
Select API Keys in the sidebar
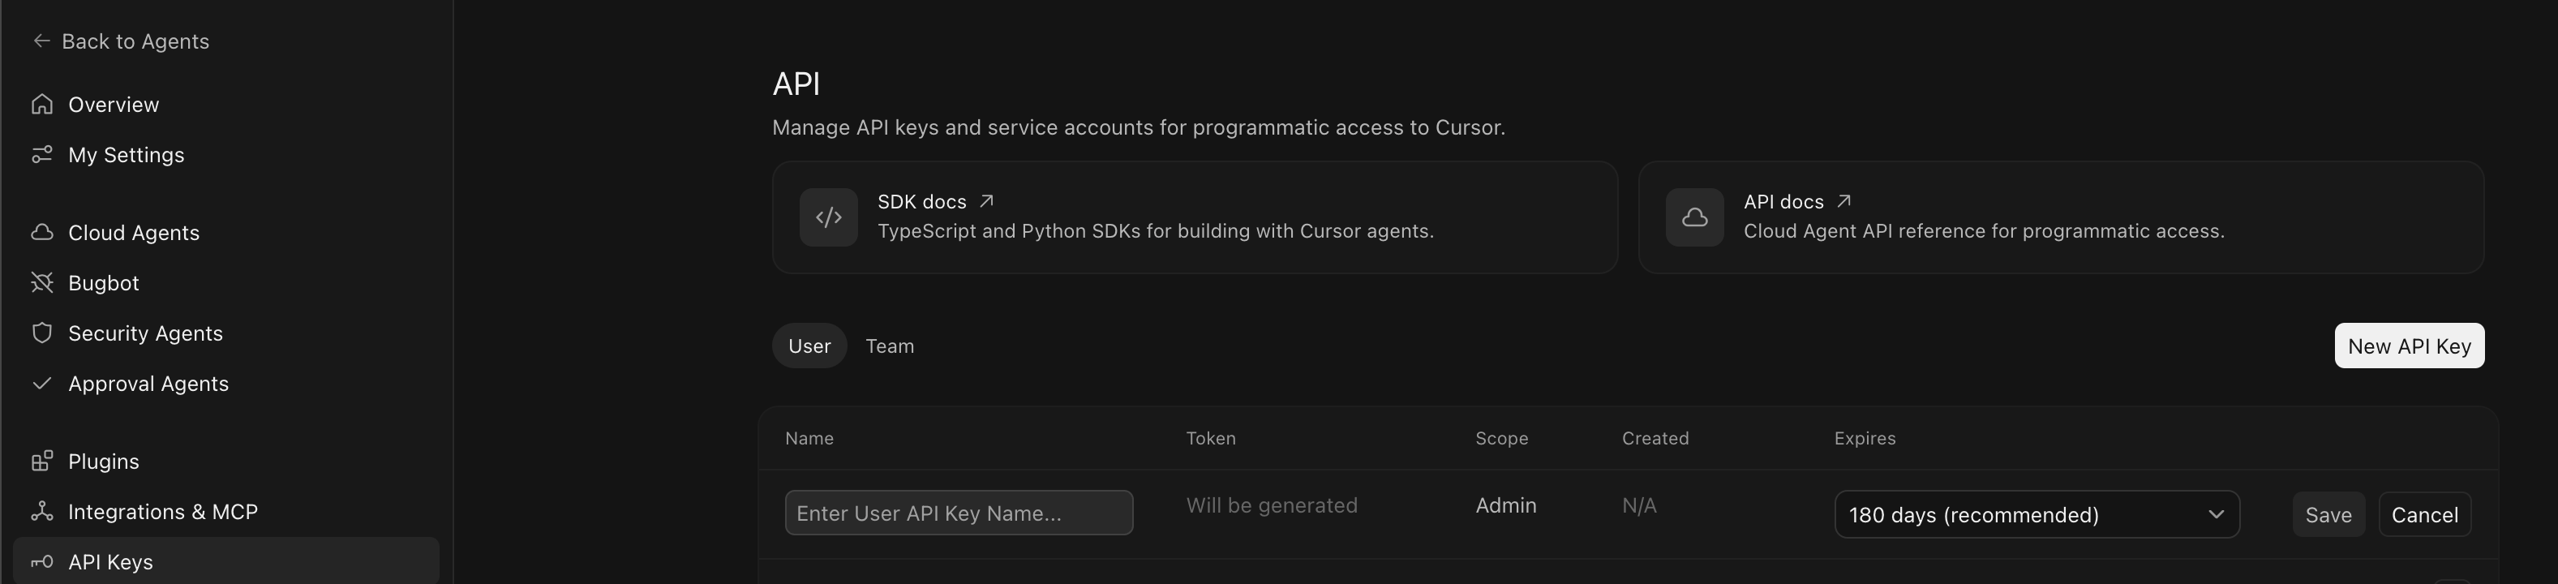226,561
